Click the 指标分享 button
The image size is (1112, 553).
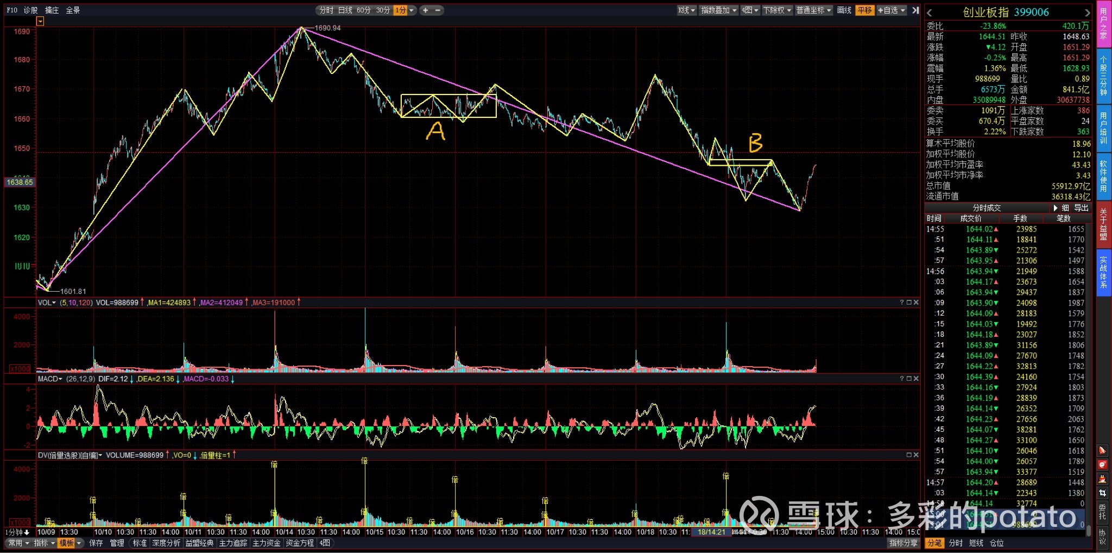903,543
